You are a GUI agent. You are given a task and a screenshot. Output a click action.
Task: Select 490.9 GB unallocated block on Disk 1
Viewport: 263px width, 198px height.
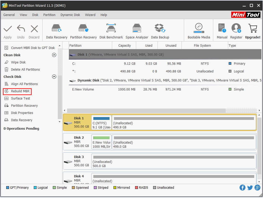[184, 122]
